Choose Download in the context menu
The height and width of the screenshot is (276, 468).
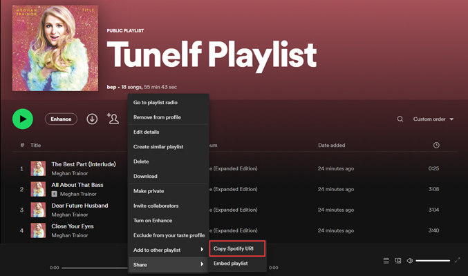(168, 176)
